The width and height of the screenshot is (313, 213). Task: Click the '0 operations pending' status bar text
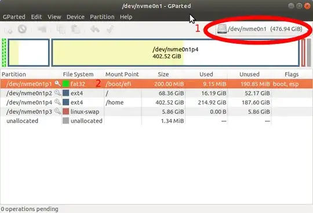[x=30, y=209]
